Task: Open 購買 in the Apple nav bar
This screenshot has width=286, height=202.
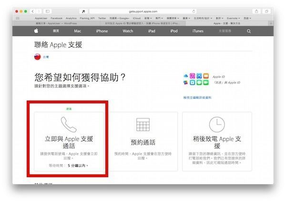Action: click(56, 31)
